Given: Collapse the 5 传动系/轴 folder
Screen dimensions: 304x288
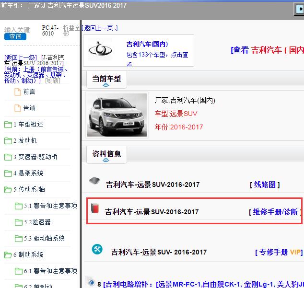Looking at the screenshot, I should [x=29, y=189].
